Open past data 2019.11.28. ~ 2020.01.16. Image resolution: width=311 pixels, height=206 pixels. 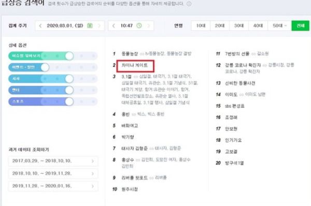pyautogui.click(x=53, y=186)
